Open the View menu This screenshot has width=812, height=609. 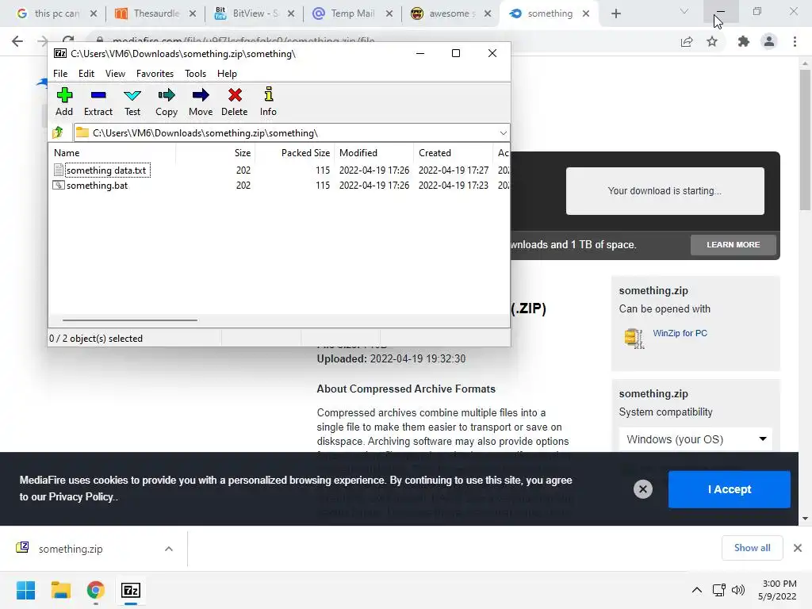click(115, 74)
